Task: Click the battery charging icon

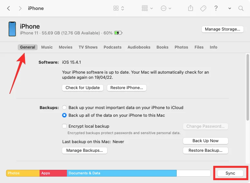Action: click(x=118, y=33)
